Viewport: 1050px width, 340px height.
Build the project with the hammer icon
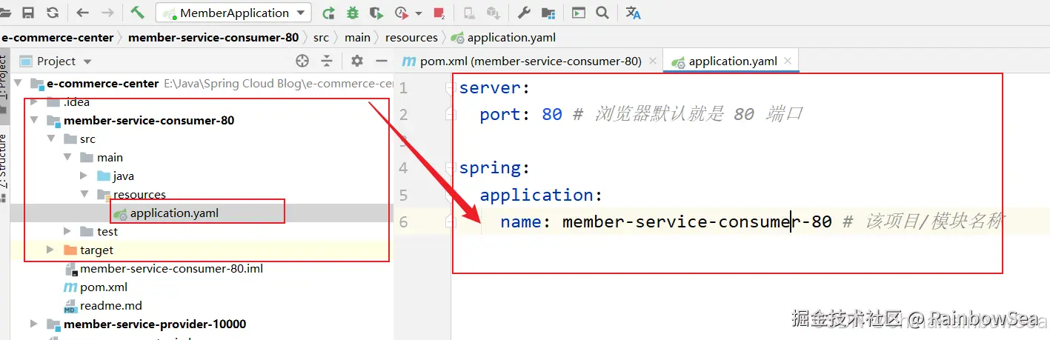pos(137,13)
